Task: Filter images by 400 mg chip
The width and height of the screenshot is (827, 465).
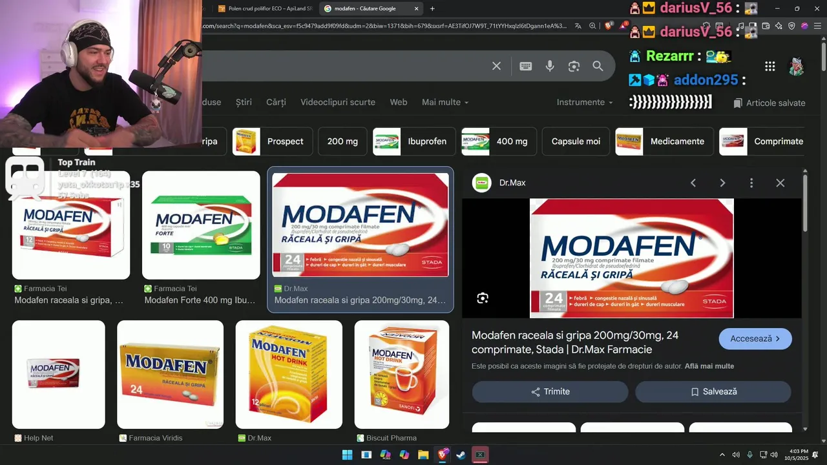Action: pyautogui.click(x=499, y=141)
